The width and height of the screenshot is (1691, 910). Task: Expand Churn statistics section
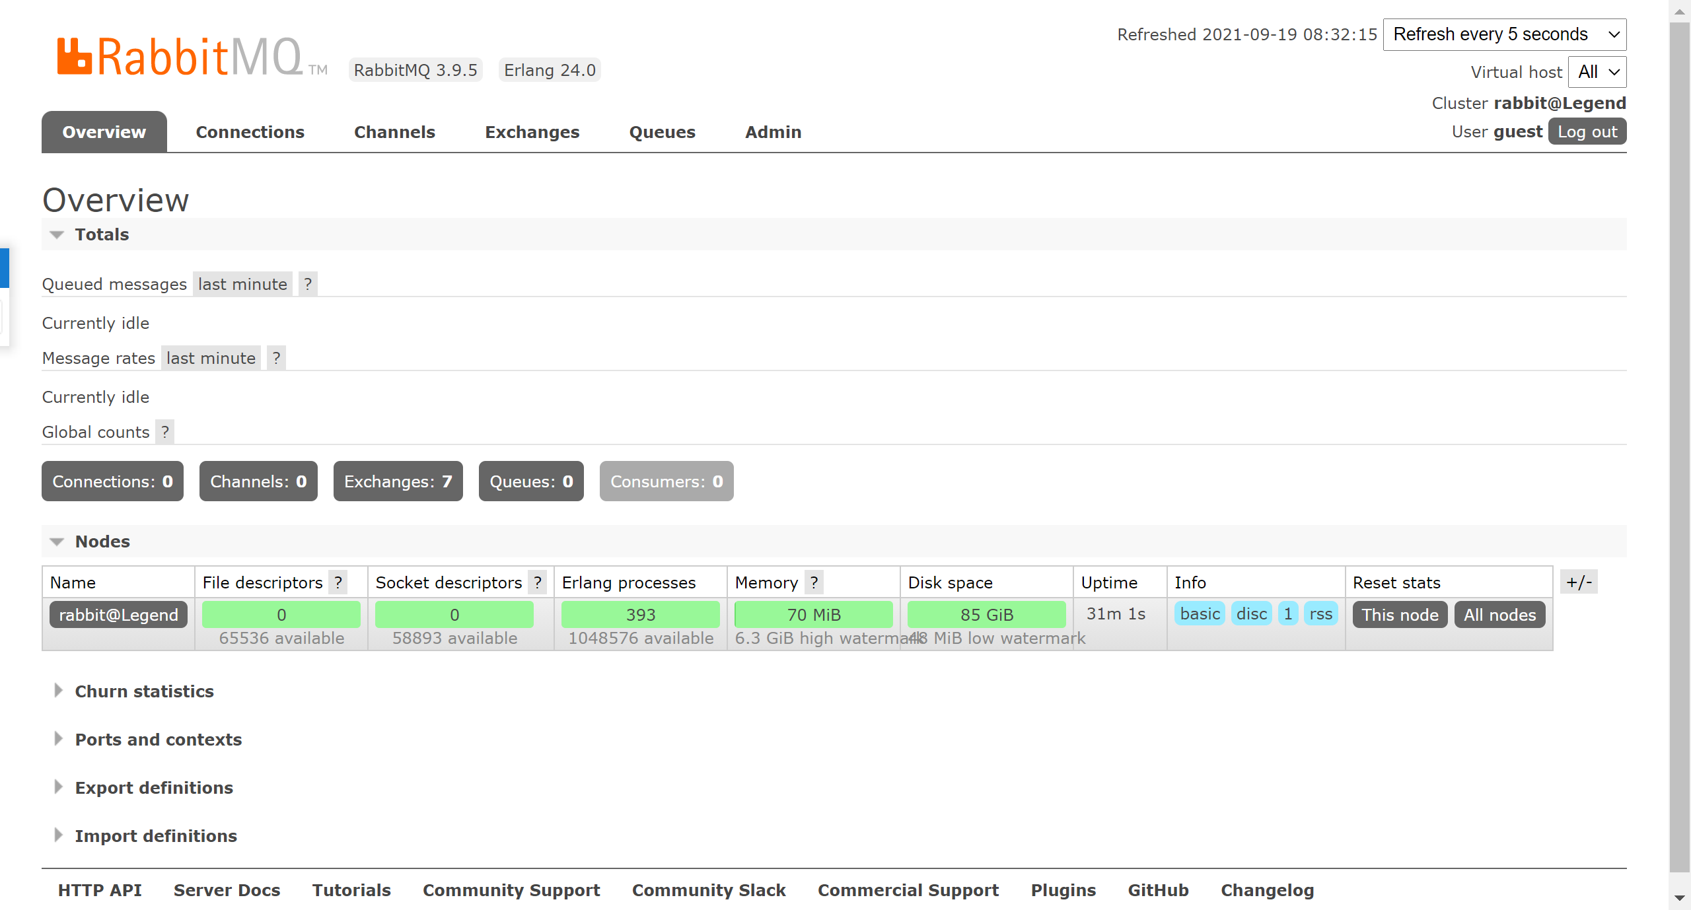pyautogui.click(x=144, y=691)
